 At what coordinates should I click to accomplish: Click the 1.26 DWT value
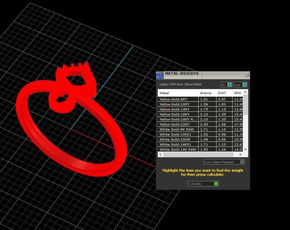click(x=222, y=149)
